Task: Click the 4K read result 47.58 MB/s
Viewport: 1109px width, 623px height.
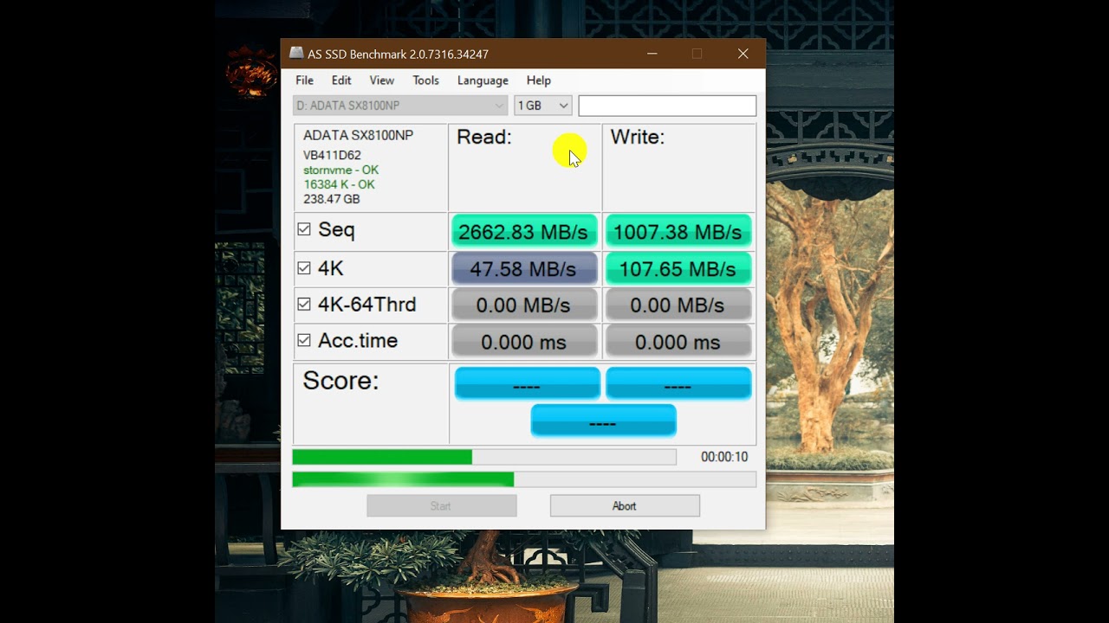Action: tap(524, 269)
